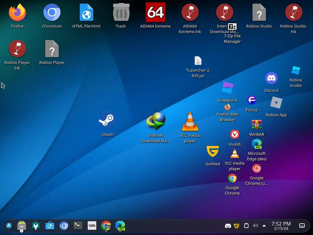
Task: Select the Roblox Player question-mark file icon
Action: coord(52,49)
